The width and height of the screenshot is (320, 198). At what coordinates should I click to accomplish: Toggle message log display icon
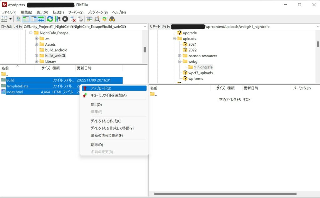(x=18, y=19)
